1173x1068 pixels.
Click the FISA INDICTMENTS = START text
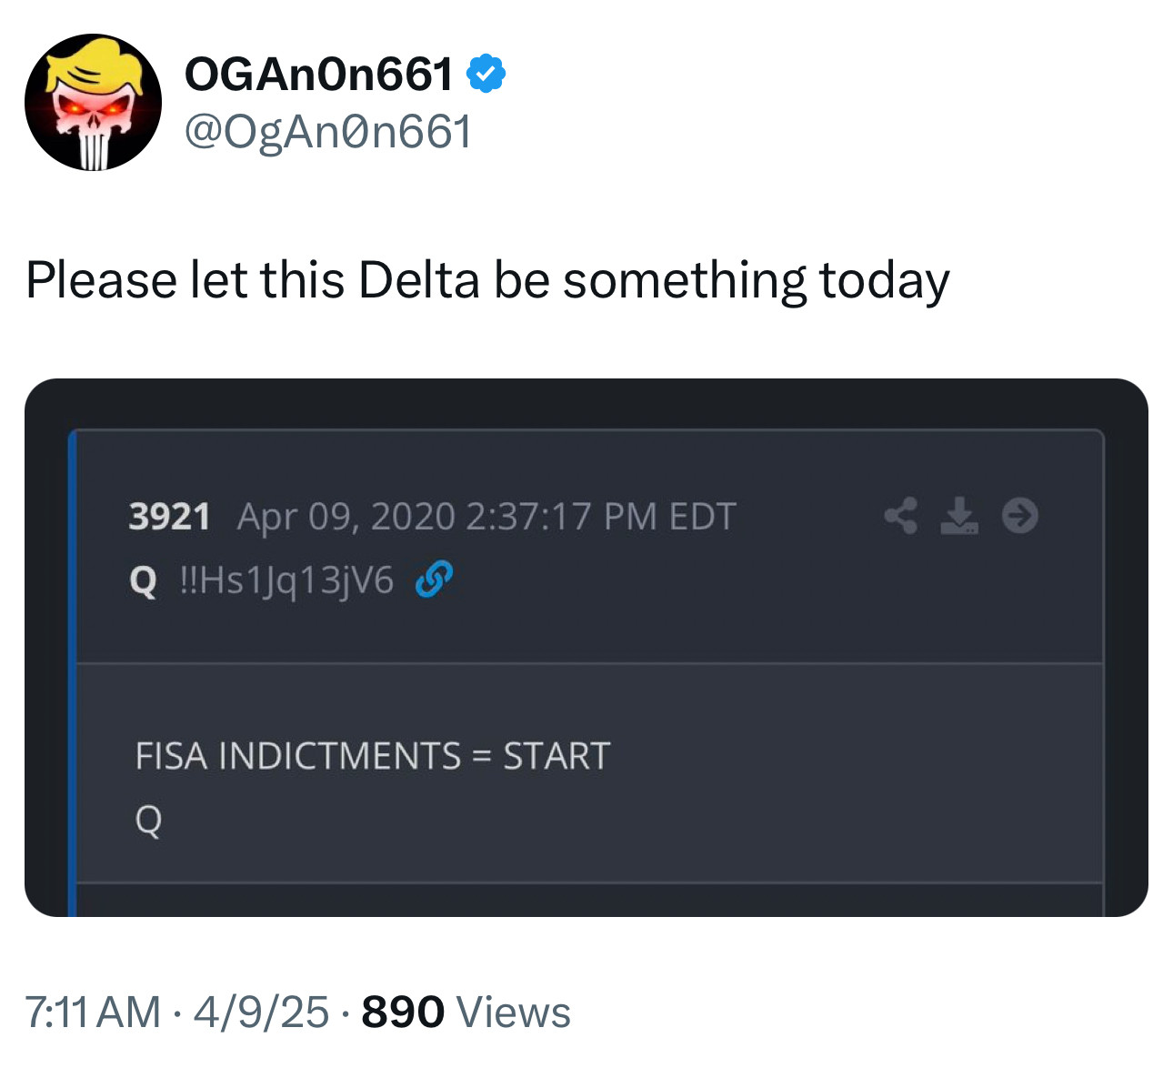372,756
